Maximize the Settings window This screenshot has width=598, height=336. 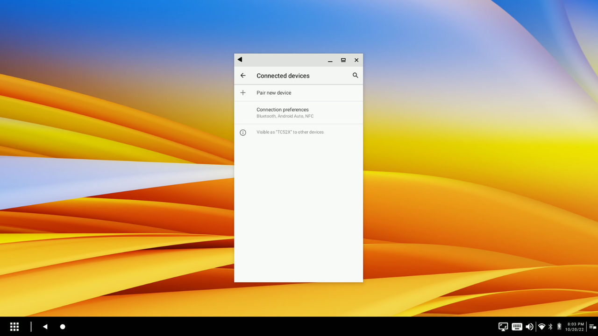point(343,60)
